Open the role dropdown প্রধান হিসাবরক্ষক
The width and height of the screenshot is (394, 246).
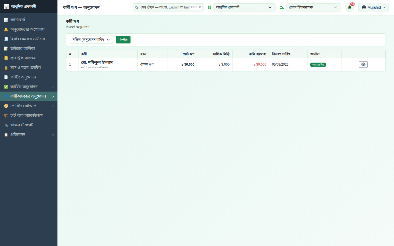pyautogui.click(x=314, y=7)
